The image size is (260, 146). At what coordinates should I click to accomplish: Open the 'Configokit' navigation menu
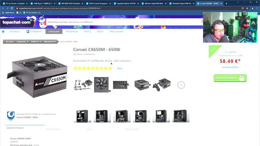pyautogui.click(x=34, y=32)
